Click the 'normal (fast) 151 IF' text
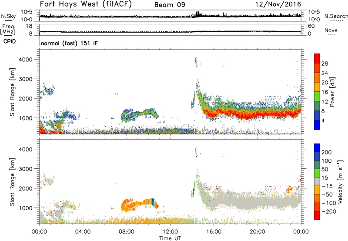Viewport: 348px width, 241px height. 69,43
